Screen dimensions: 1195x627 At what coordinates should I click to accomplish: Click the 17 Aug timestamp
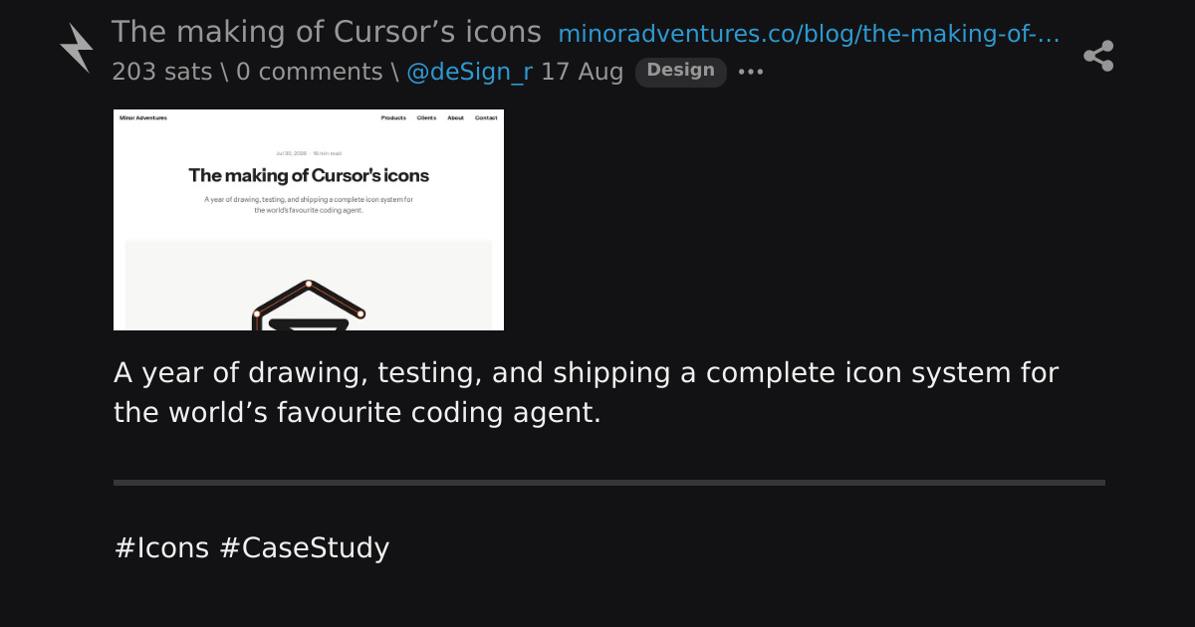pyautogui.click(x=582, y=72)
